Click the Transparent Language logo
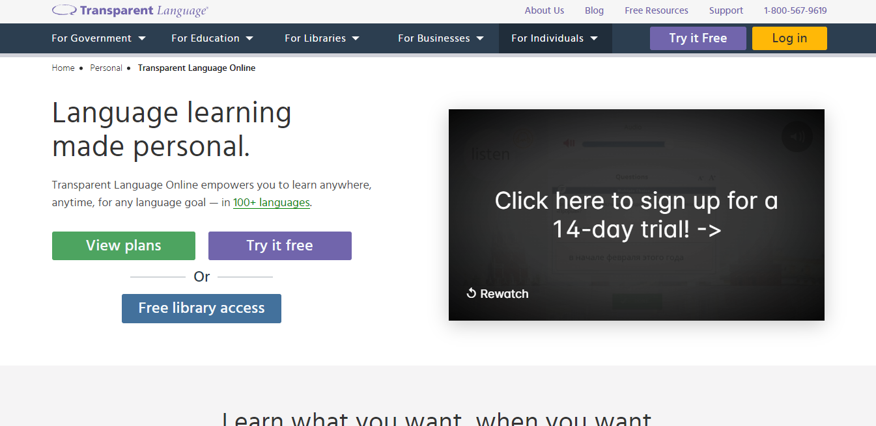 click(130, 10)
